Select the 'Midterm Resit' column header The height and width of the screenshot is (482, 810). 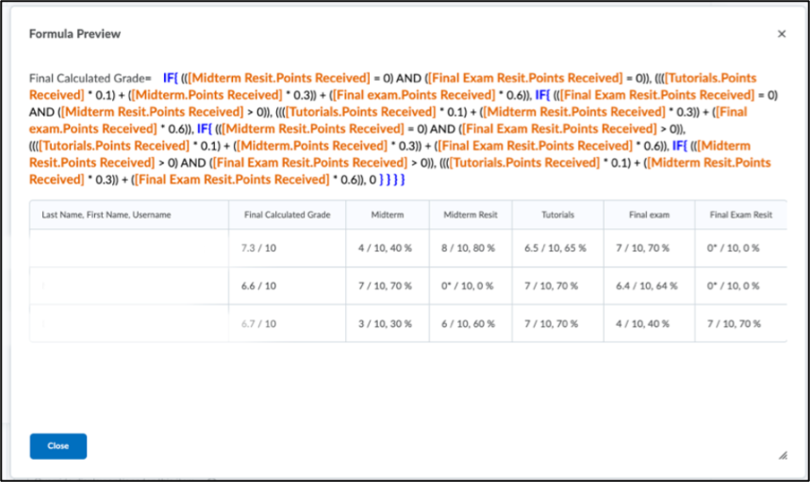click(470, 215)
